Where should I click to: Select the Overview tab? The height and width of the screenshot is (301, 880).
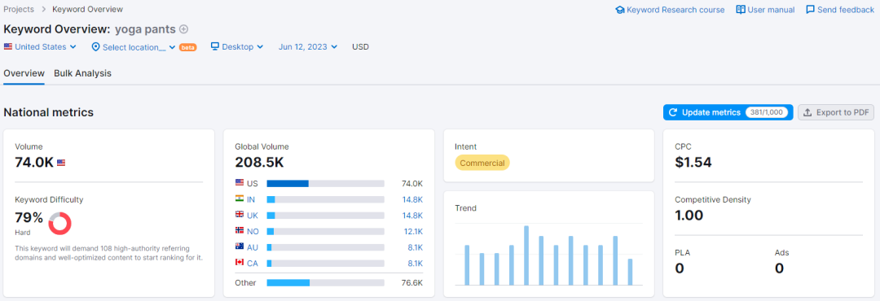tap(24, 73)
